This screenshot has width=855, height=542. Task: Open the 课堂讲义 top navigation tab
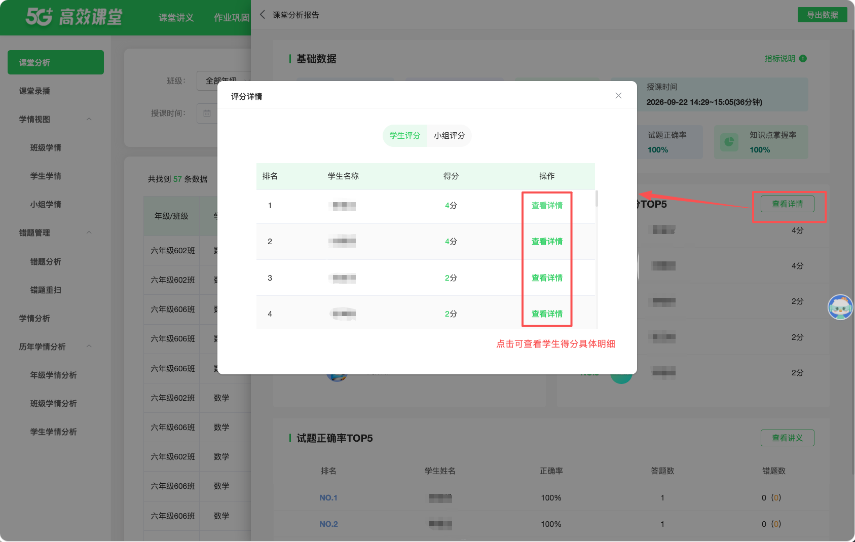tap(176, 18)
